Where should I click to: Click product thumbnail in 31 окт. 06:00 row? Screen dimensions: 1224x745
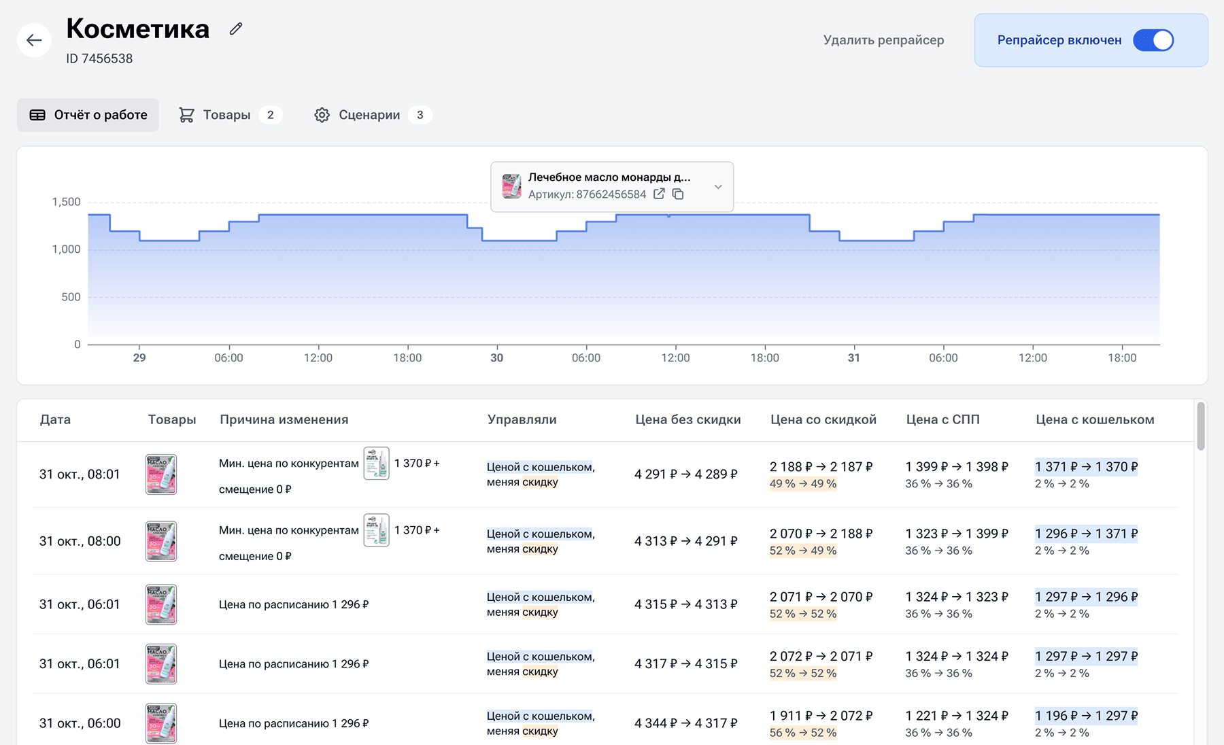coord(161,723)
